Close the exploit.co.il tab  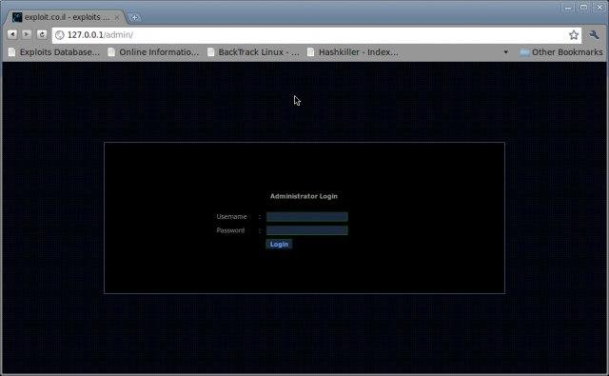click(x=117, y=17)
